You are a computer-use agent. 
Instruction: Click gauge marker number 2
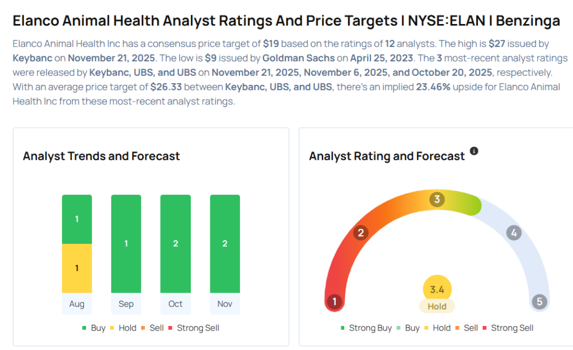(361, 233)
